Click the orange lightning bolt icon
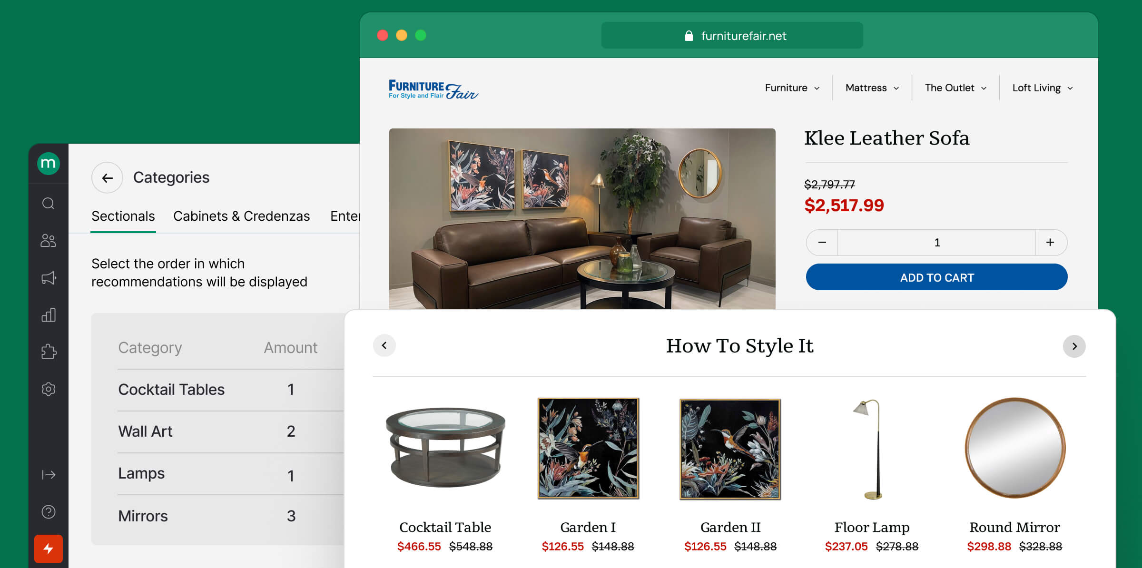This screenshot has width=1142, height=568. click(x=48, y=548)
